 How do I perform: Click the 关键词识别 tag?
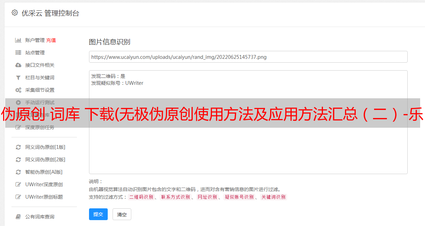coord(274,197)
